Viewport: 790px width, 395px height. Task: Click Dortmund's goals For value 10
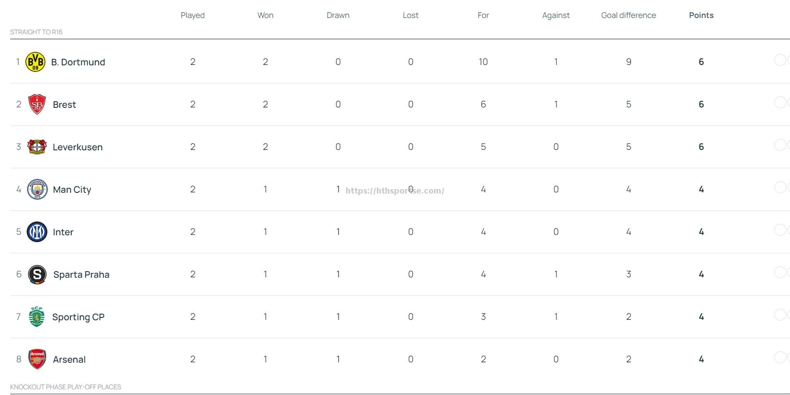pyautogui.click(x=483, y=62)
